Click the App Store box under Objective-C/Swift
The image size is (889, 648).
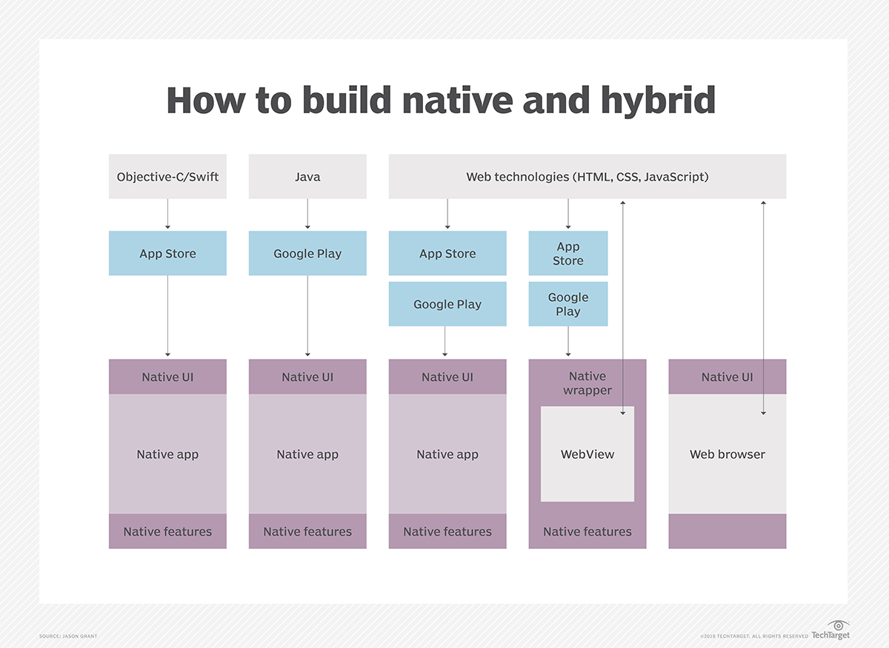point(167,254)
